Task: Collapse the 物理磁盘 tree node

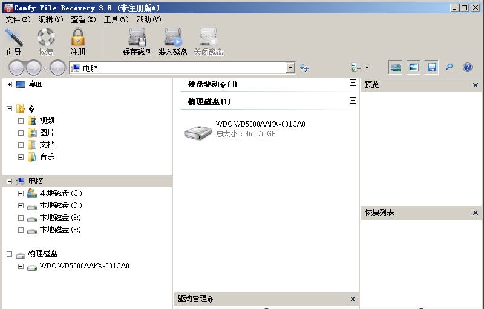Action: coord(9,254)
